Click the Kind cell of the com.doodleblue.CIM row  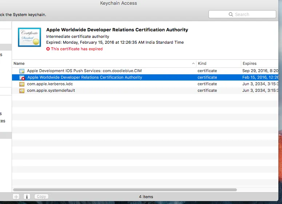tap(207, 71)
